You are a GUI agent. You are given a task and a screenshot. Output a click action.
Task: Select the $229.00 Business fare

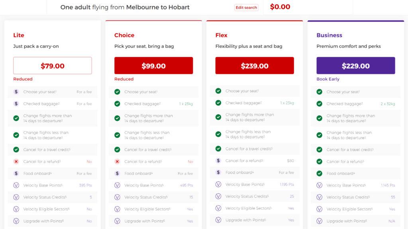(x=355, y=65)
